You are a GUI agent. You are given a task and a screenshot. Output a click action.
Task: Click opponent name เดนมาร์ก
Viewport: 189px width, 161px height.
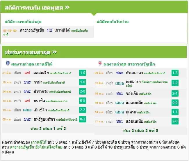coord(133,82)
